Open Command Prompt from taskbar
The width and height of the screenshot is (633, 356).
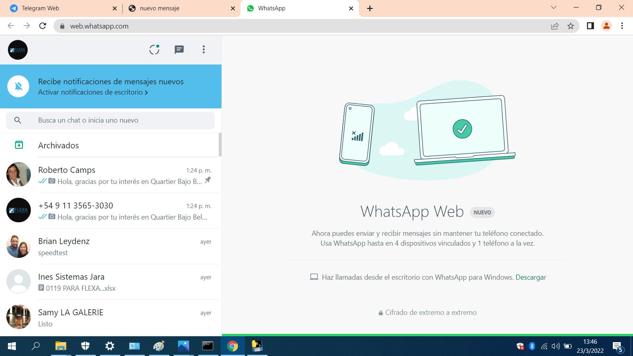(208, 346)
